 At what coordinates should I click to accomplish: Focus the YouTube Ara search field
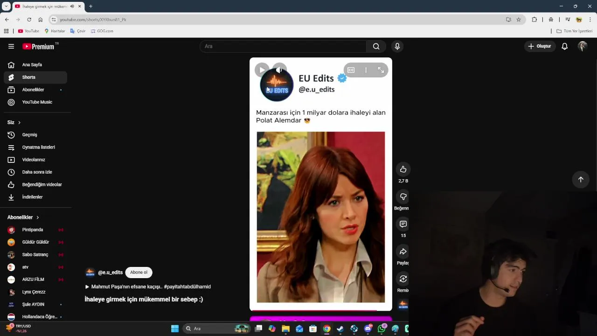[283, 46]
